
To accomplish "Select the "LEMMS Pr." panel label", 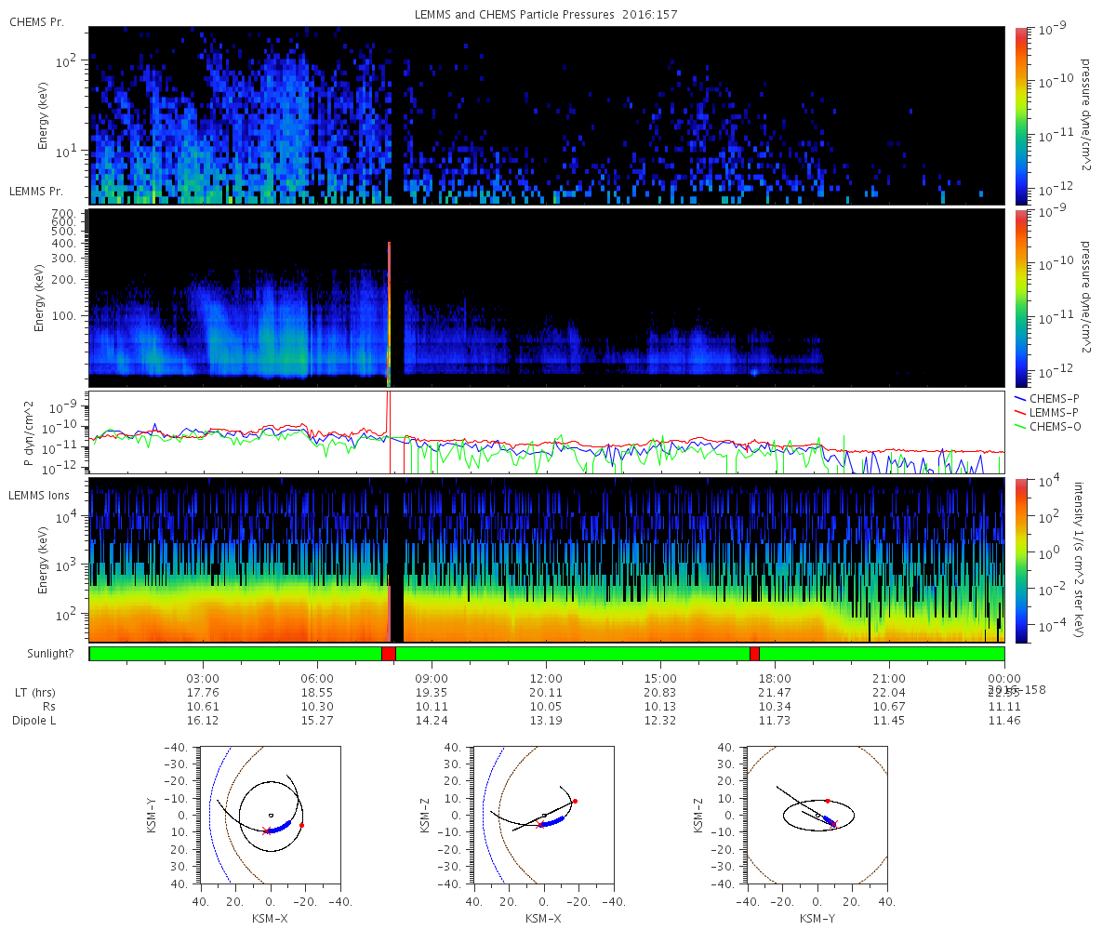I will [x=34, y=191].
